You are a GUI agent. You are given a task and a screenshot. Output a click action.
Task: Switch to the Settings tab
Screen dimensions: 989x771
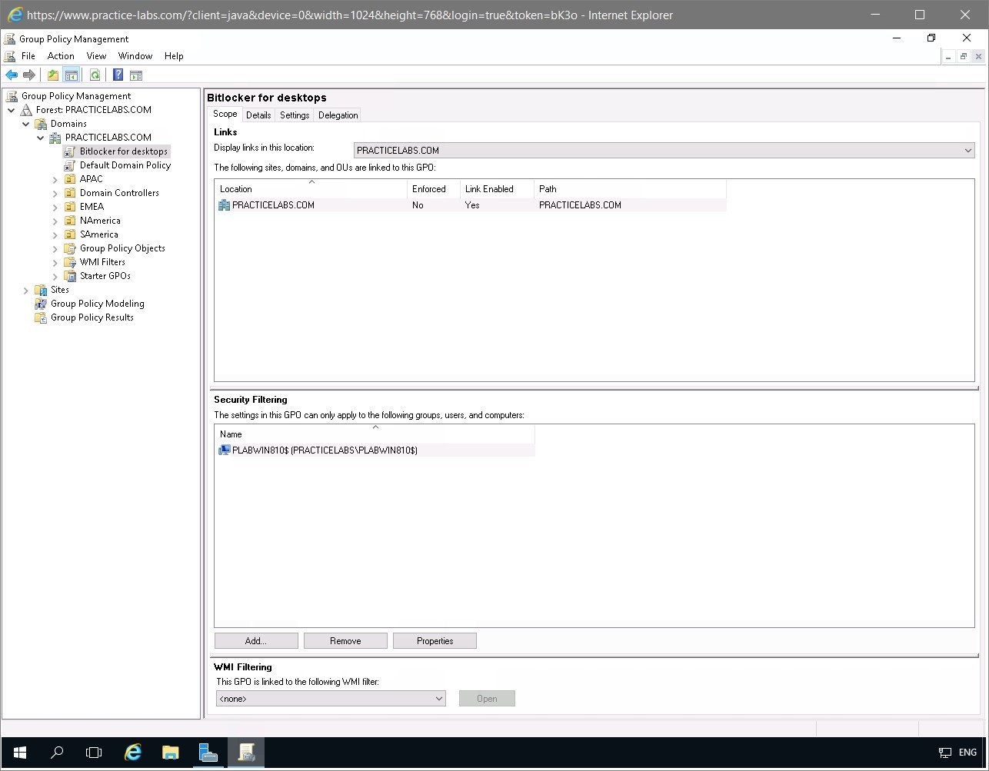(x=294, y=115)
